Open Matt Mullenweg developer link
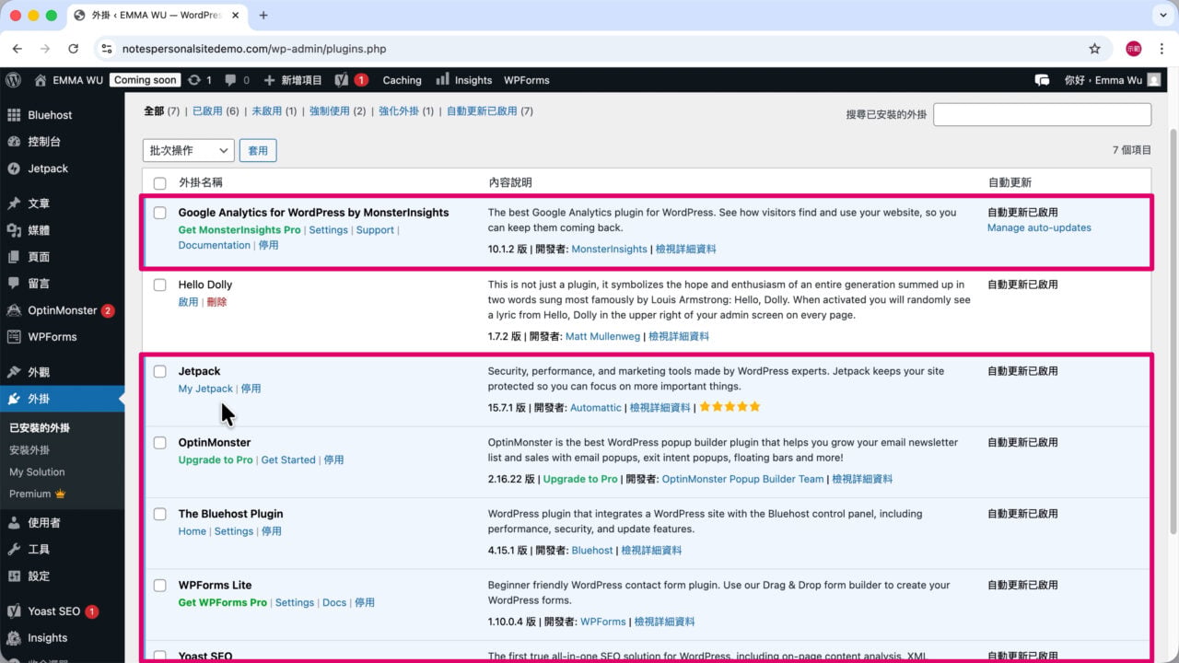 click(x=602, y=337)
